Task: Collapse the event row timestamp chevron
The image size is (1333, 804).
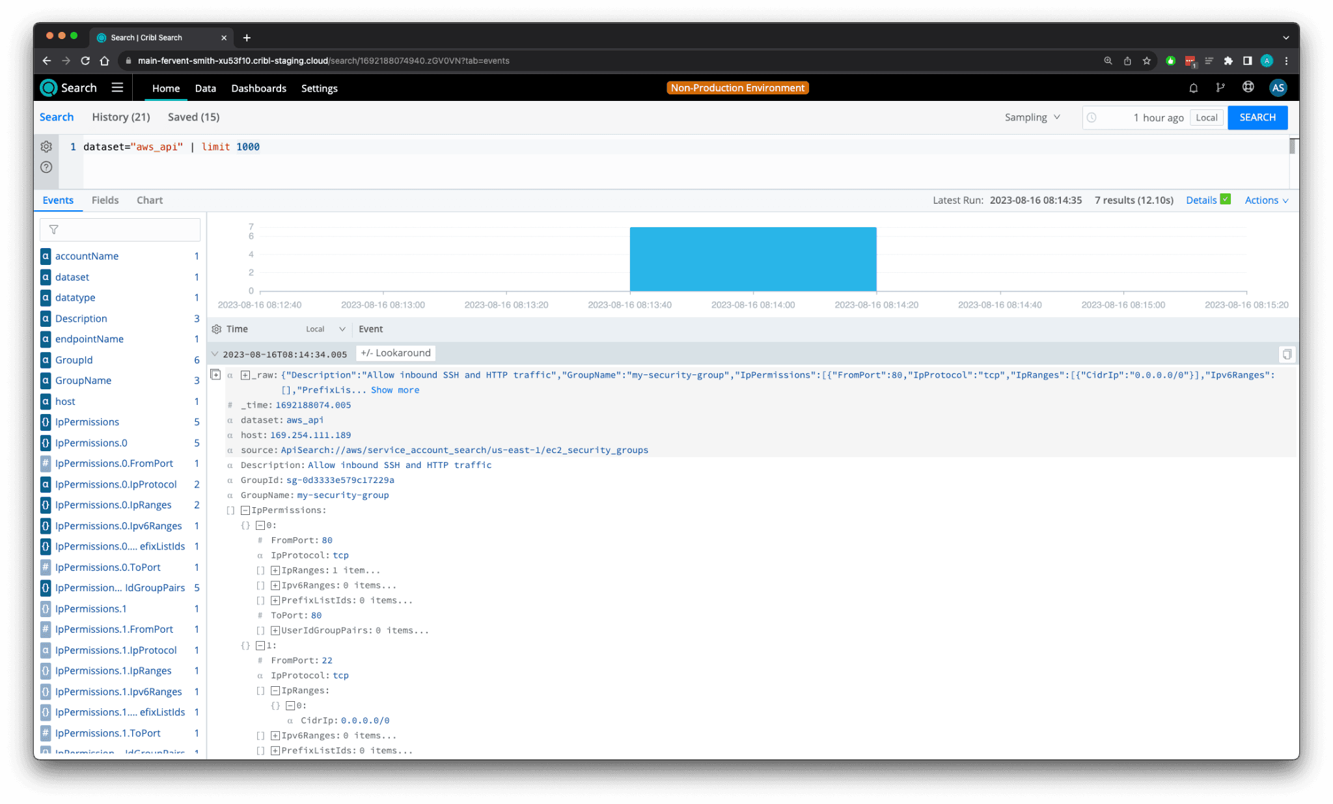Action: click(x=215, y=353)
